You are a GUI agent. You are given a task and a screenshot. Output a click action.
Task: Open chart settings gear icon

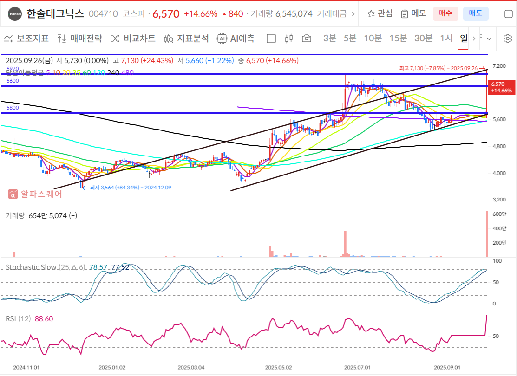(507, 39)
